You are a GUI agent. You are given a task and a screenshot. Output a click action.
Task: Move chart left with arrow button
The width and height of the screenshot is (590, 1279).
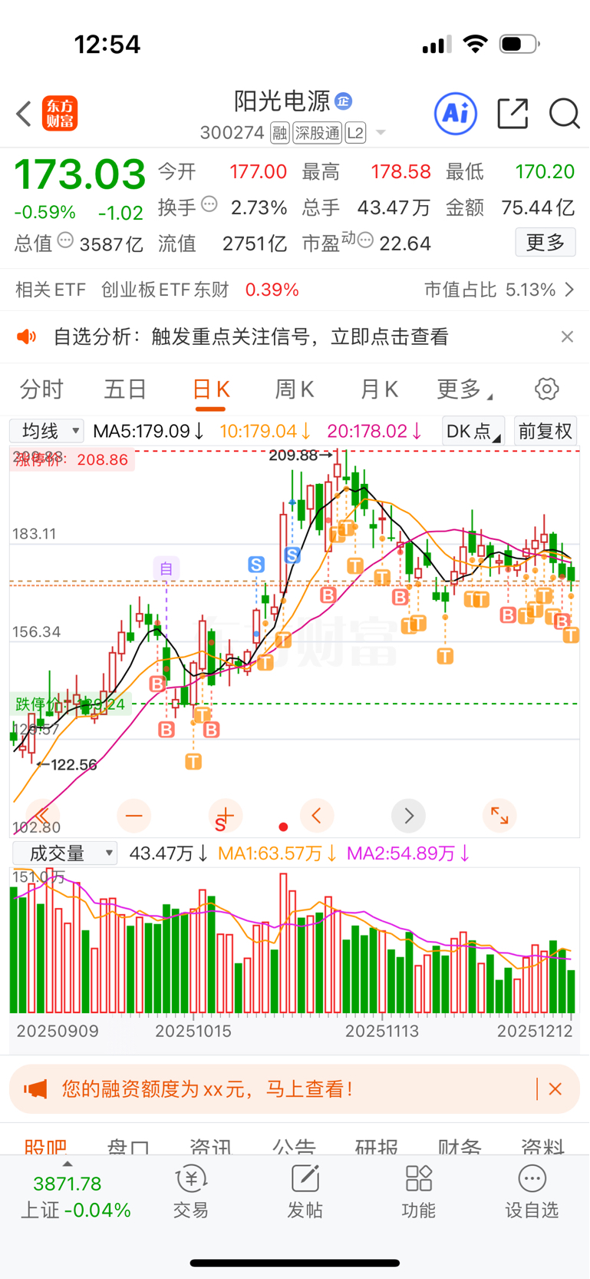click(x=317, y=816)
